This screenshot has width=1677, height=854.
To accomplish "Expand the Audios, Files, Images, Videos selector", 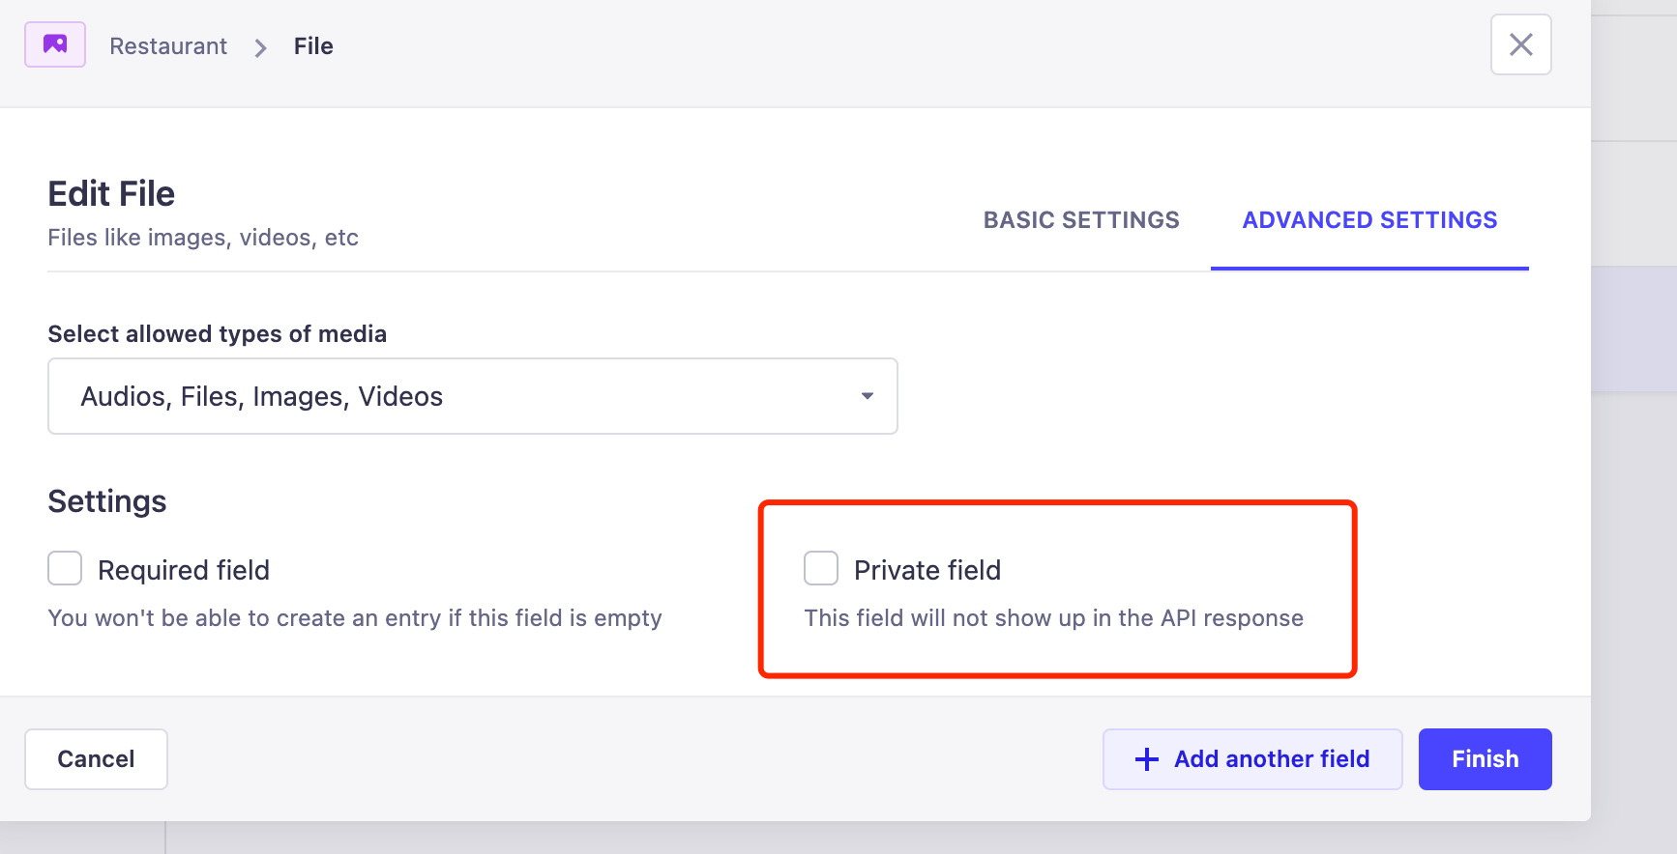I will pyautogui.click(x=472, y=396).
